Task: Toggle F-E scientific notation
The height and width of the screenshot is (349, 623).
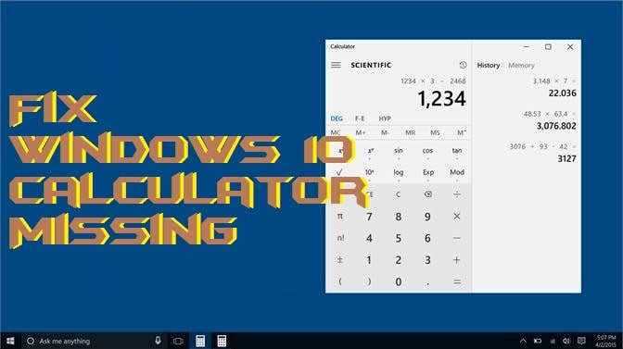Action: 360,118
